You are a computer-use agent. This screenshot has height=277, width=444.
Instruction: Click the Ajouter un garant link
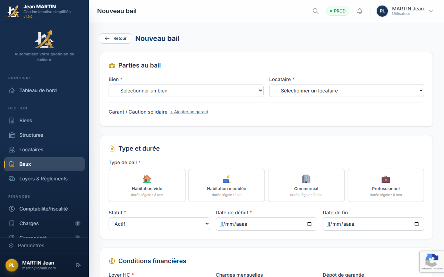coord(189,112)
